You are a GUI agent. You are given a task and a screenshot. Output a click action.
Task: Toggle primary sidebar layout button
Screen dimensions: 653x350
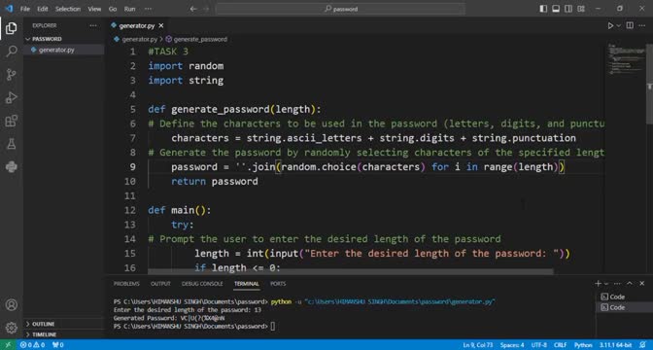pos(543,9)
